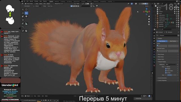181x102 pixels.
Task: Toggle In Front checkbox
Action: [x=166, y=73]
